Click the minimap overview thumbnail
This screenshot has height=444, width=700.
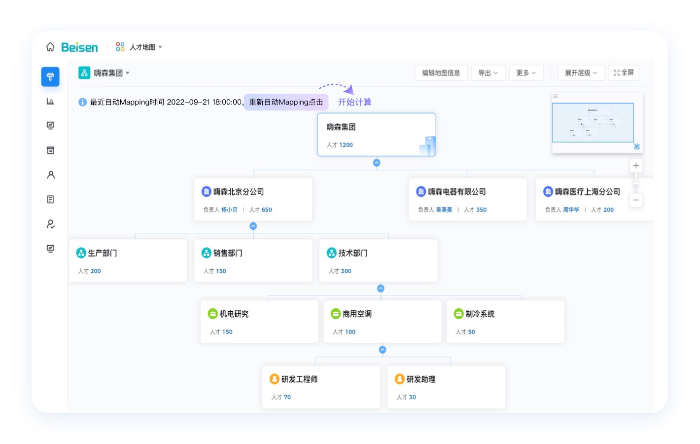point(593,122)
